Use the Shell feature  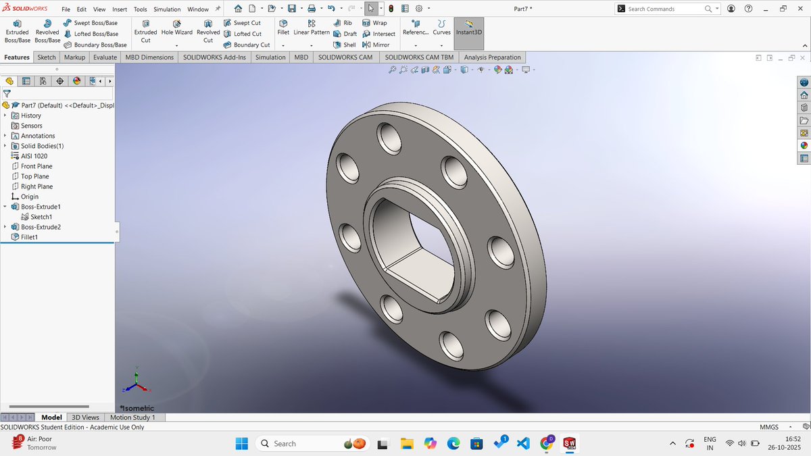(x=344, y=45)
